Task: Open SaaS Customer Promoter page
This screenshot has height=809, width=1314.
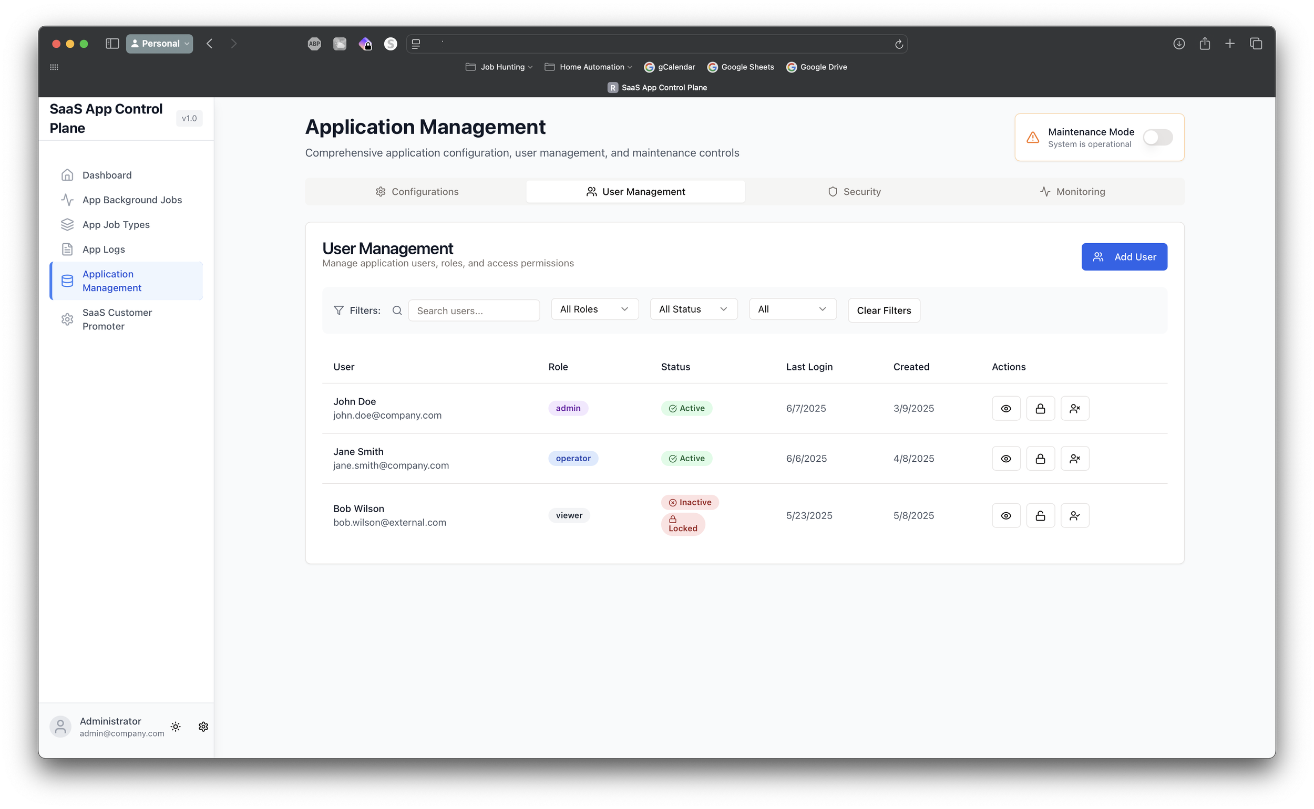Action: [127, 319]
